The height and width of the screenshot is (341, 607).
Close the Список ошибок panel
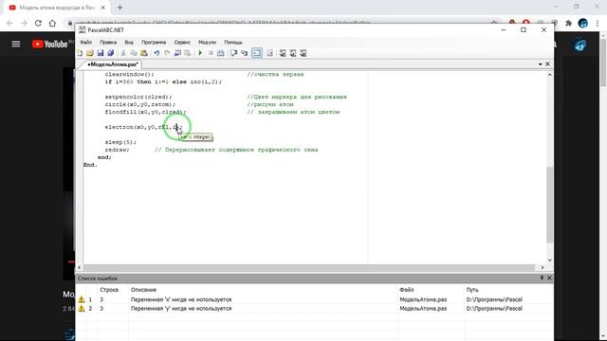tap(549, 278)
